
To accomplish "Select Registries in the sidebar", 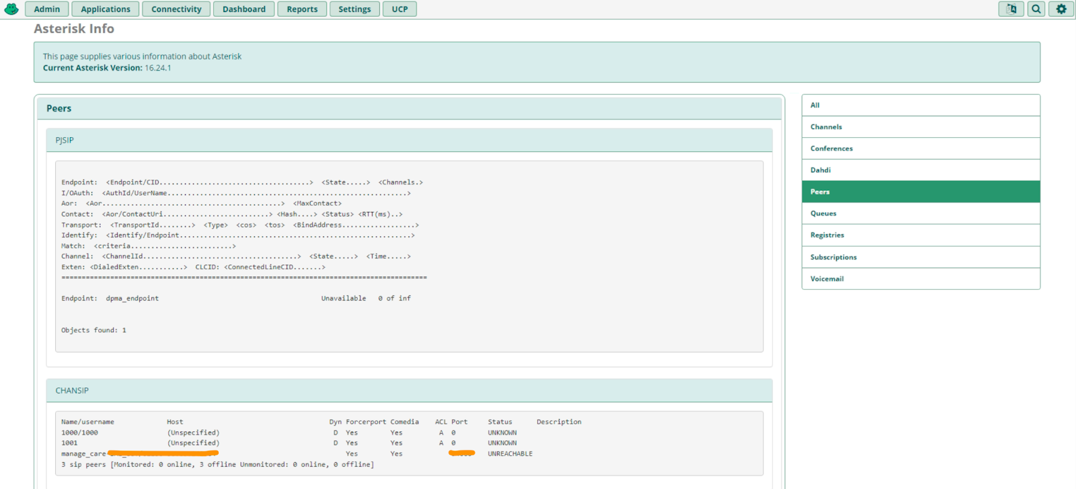I will [x=921, y=235].
